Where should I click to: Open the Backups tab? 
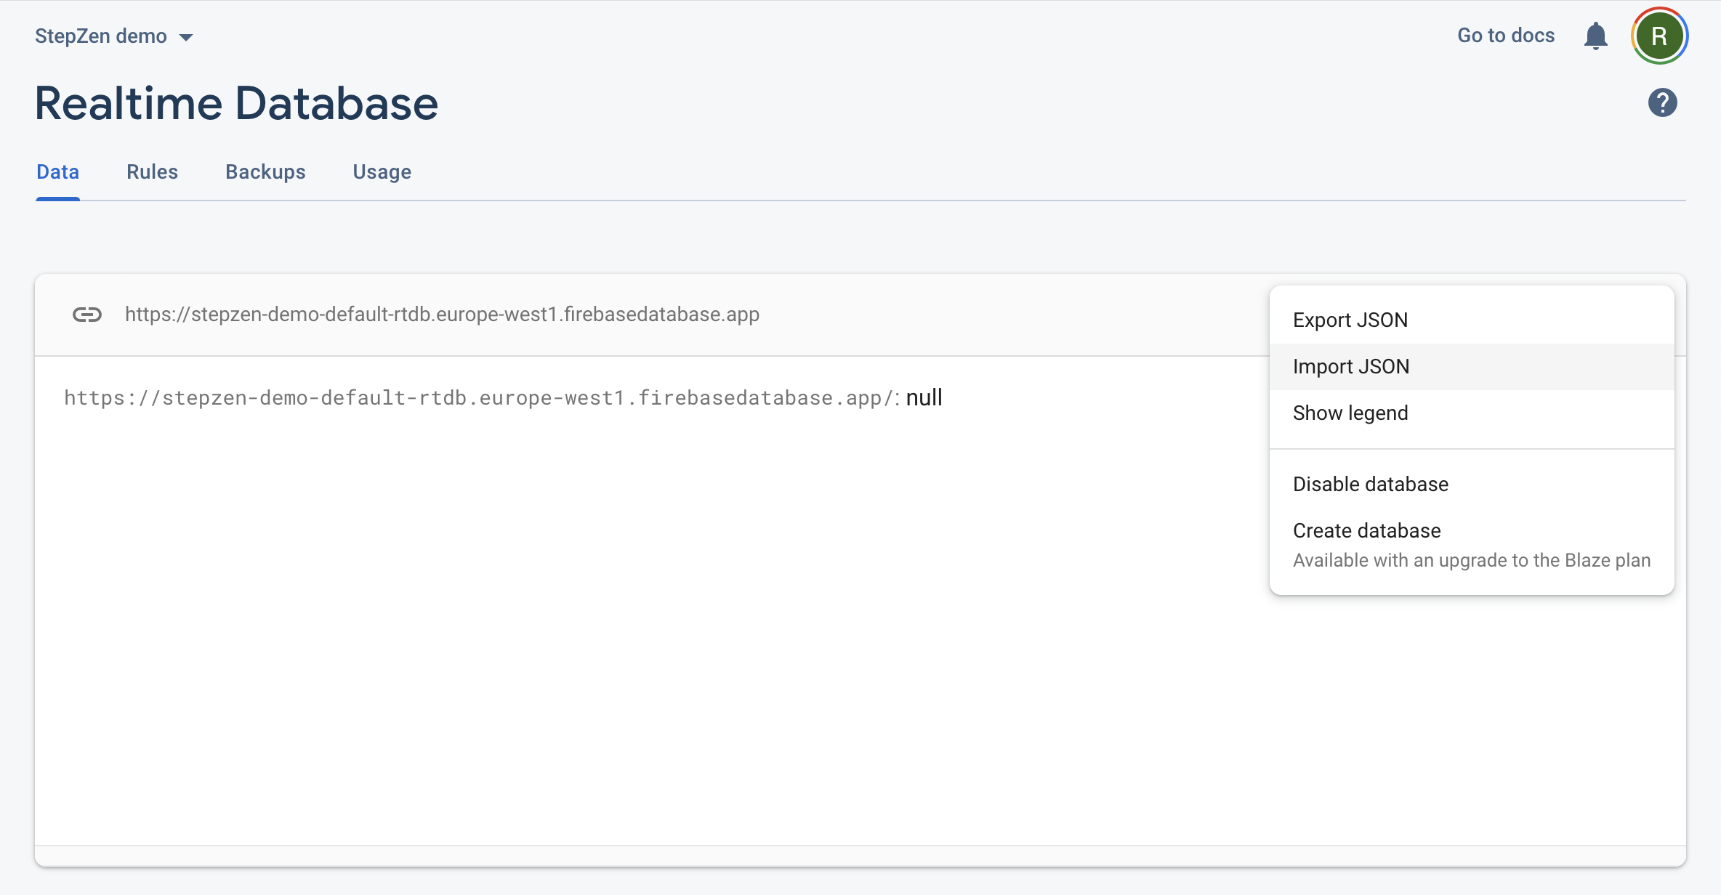click(265, 172)
